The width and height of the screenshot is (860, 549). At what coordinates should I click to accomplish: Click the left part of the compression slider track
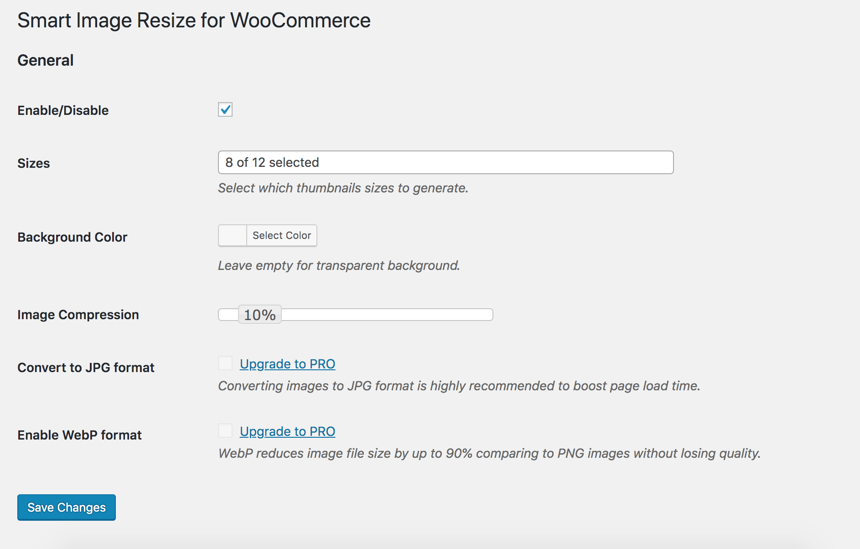tap(228, 315)
